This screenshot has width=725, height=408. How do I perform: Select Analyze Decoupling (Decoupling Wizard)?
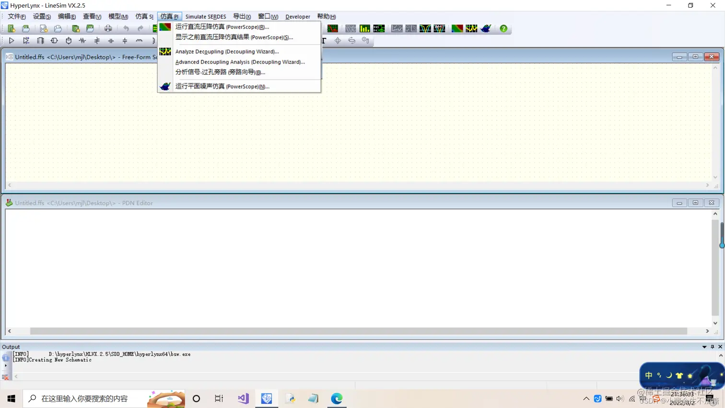pyautogui.click(x=239, y=51)
